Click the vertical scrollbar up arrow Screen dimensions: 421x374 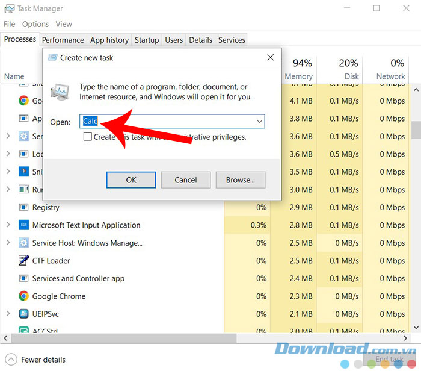point(416,90)
